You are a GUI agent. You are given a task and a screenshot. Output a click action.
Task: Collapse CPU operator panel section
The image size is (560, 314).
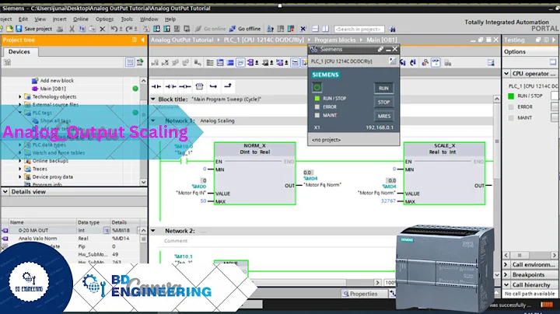(x=506, y=74)
